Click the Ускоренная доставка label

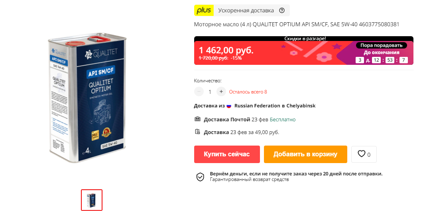[x=246, y=11]
